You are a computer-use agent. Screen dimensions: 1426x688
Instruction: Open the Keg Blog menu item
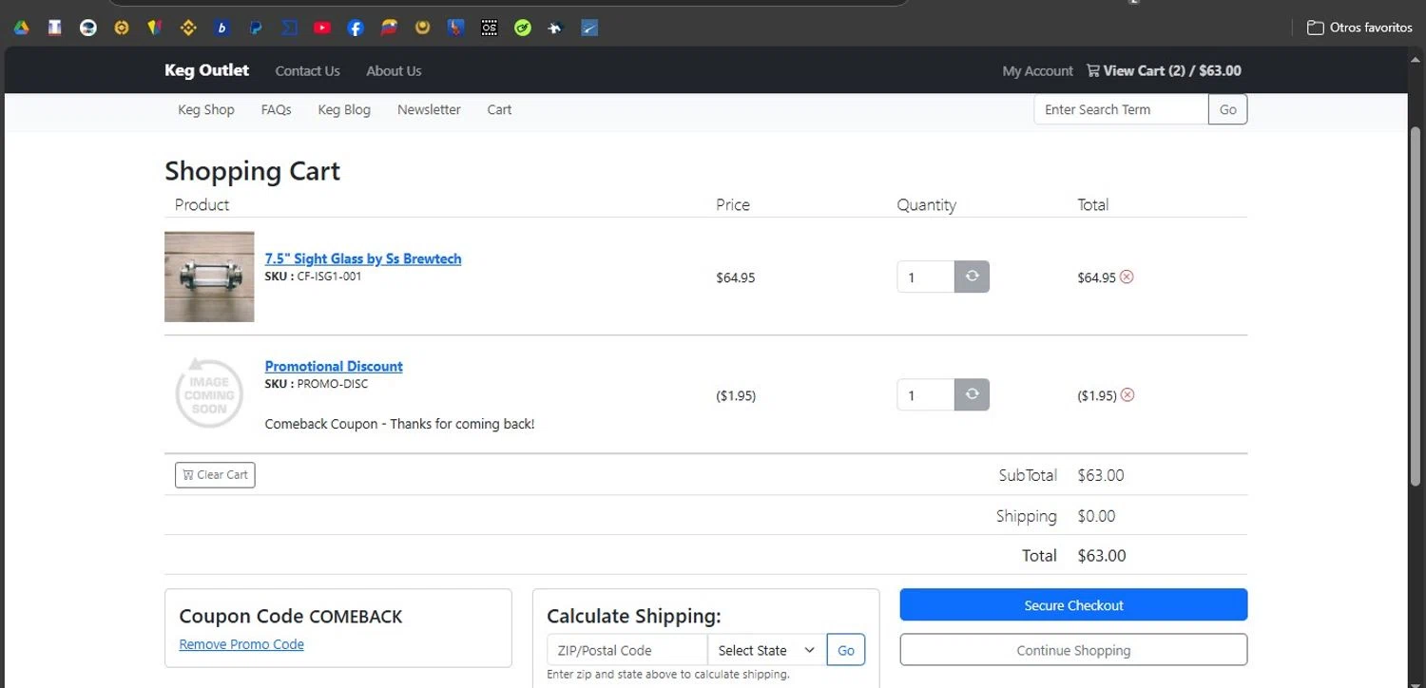(344, 109)
